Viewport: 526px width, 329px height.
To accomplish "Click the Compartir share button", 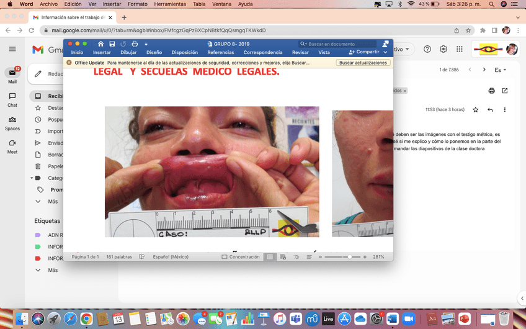I will pos(364,53).
